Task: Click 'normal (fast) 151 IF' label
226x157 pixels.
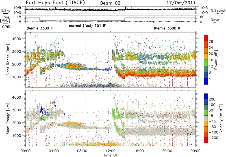Action: click(87, 26)
